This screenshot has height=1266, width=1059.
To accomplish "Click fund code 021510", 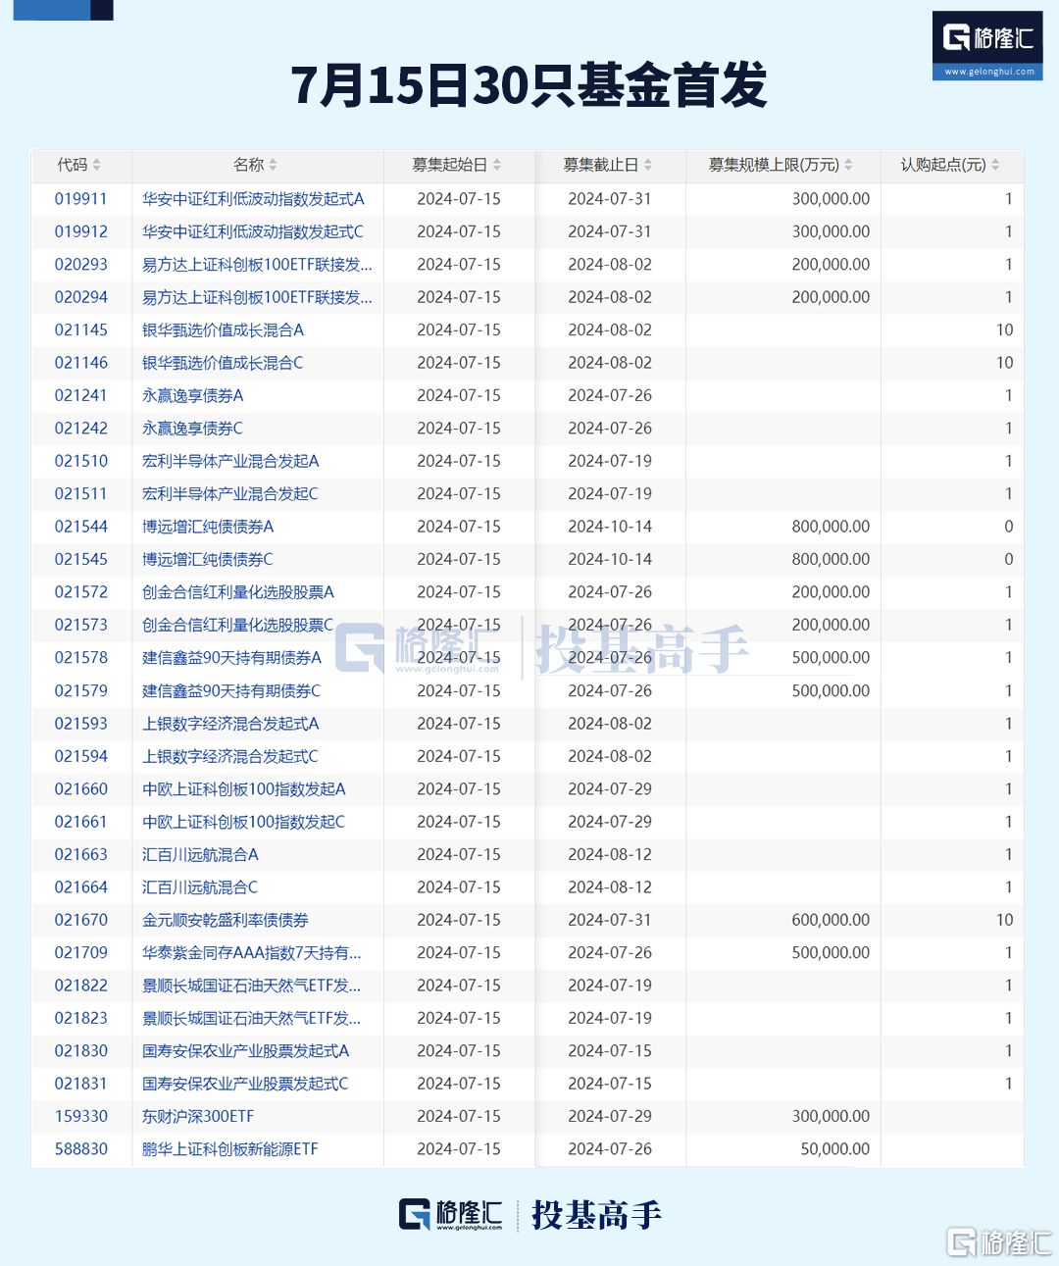I will (81, 461).
